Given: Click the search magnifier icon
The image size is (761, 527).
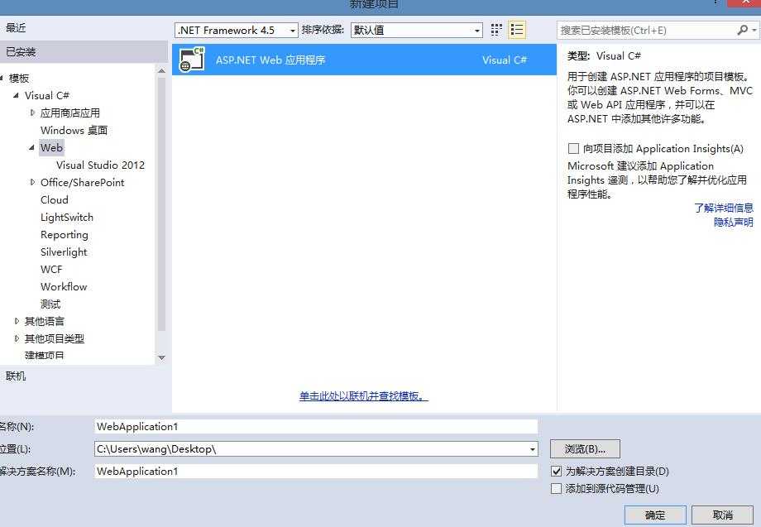Looking at the screenshot, I should click(x=742, y=30).
